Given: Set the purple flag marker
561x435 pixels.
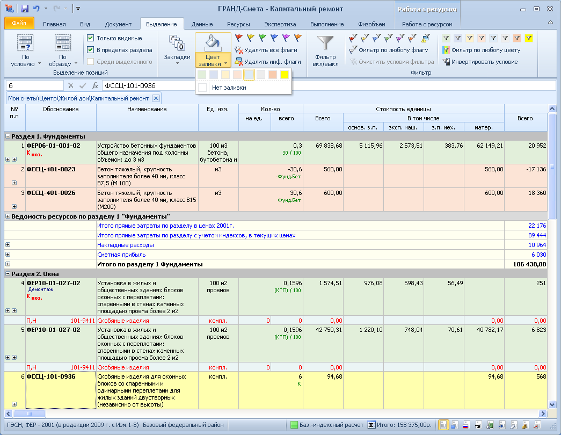Looking at the screenshot, I should pos(286,38).
